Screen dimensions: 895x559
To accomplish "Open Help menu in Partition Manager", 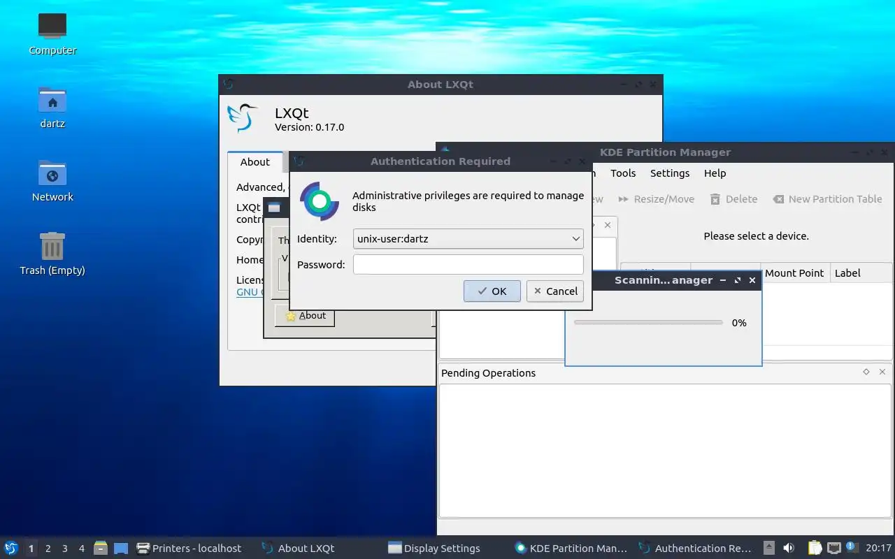I will click(715, 173).
